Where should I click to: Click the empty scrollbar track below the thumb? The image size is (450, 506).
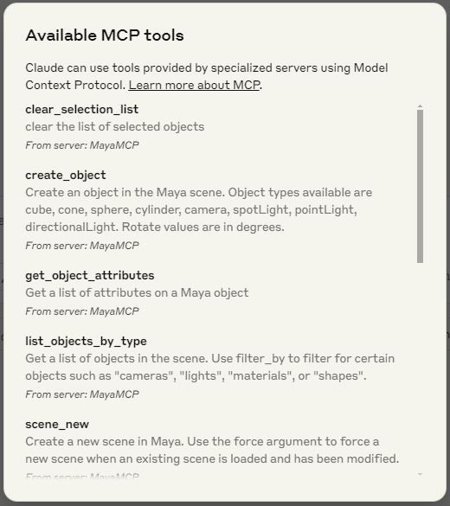pyautogui.click(x=420, y=367)
